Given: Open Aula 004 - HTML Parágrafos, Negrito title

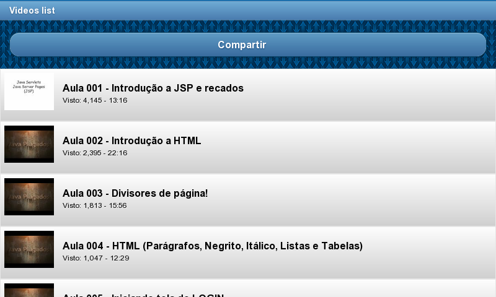Looking at the screenshot, I should pyautogui.click(x=213, y=246).
